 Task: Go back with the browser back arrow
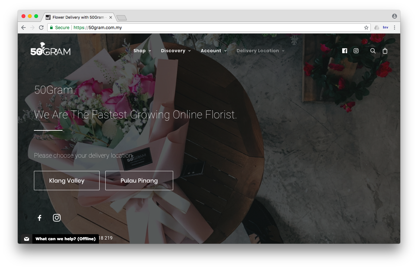[23, 28]
